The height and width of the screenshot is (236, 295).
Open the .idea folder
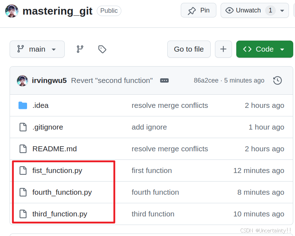tap(41, 105)
